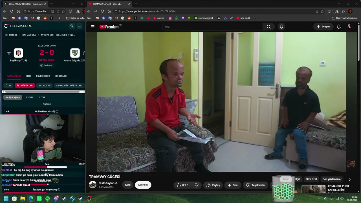Open the Windows Start menu
Screen dimensions: 361x203
[x=6, y=198]
